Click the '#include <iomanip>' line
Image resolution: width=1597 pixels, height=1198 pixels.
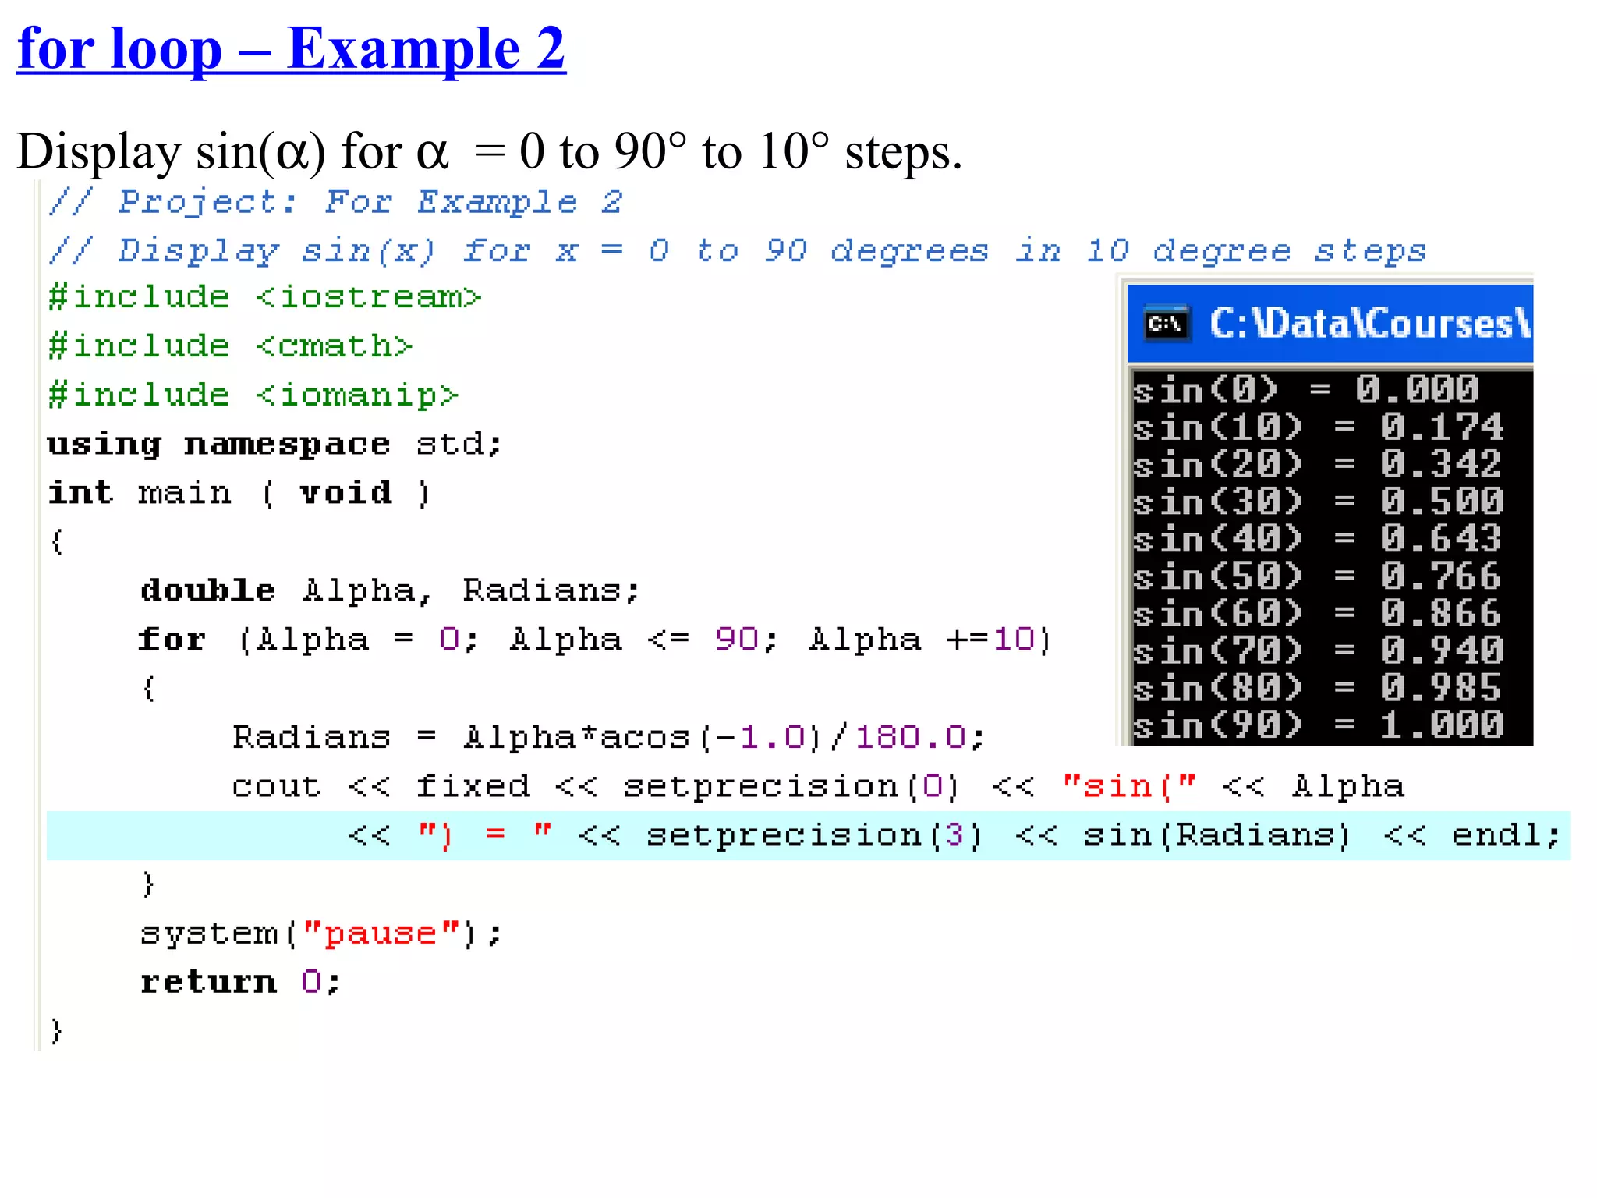(253, 395)
